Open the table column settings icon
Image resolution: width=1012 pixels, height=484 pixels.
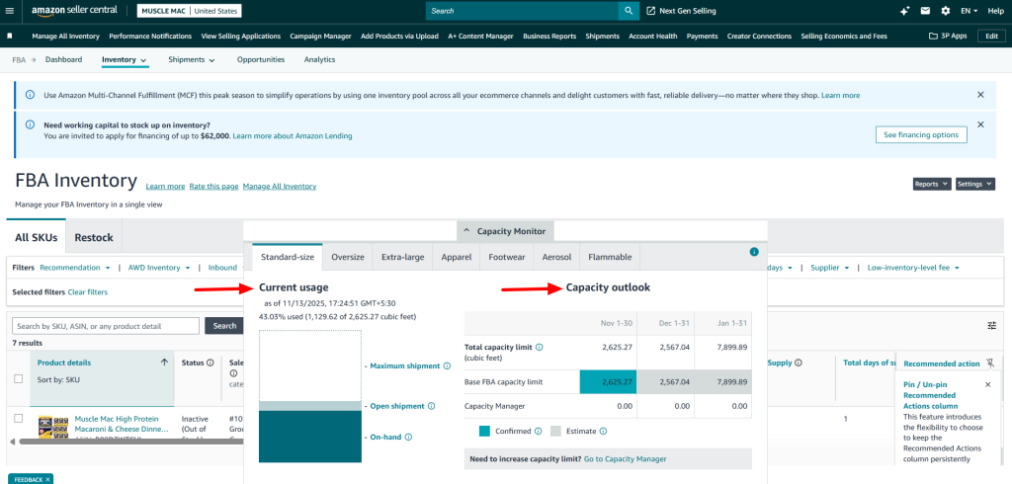[992, 326]
